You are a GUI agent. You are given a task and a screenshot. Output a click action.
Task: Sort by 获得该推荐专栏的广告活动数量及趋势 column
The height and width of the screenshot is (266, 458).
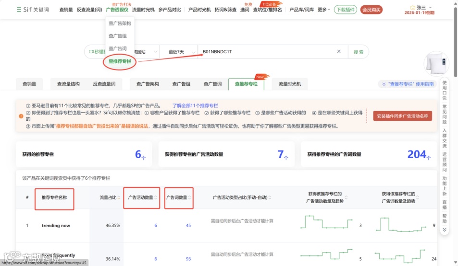click(346, 197)
